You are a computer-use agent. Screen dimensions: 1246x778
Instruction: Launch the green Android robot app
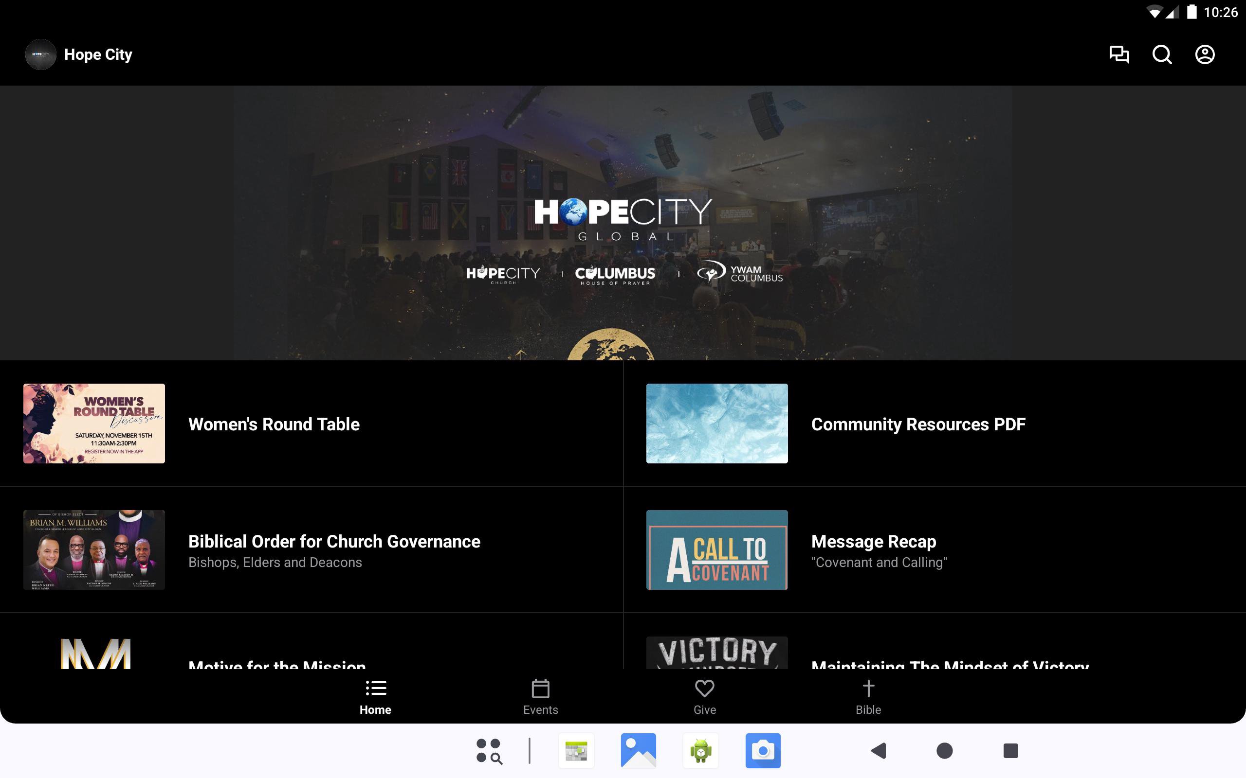tap(700, 751)
